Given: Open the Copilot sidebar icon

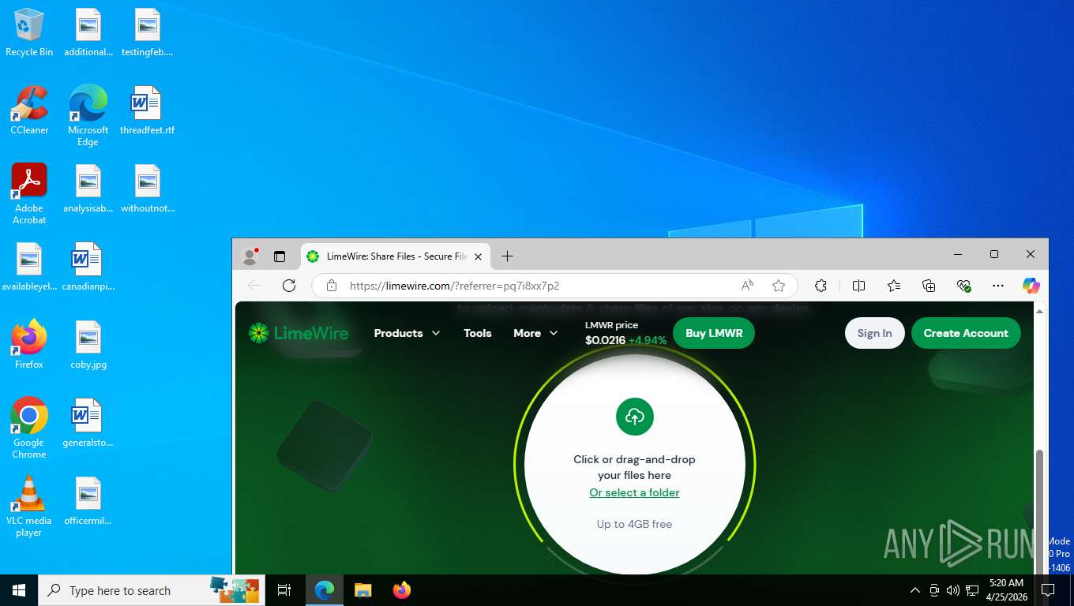Looking at the screenshot, I should click(1031, 286).
